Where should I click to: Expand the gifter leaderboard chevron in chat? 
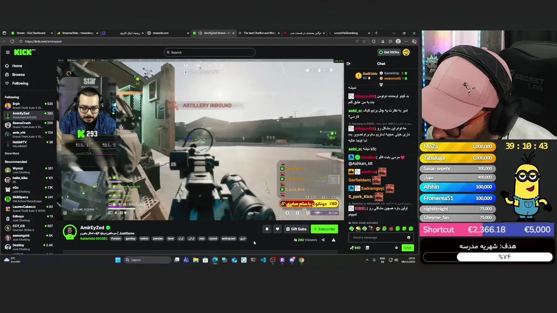[381, 85]
